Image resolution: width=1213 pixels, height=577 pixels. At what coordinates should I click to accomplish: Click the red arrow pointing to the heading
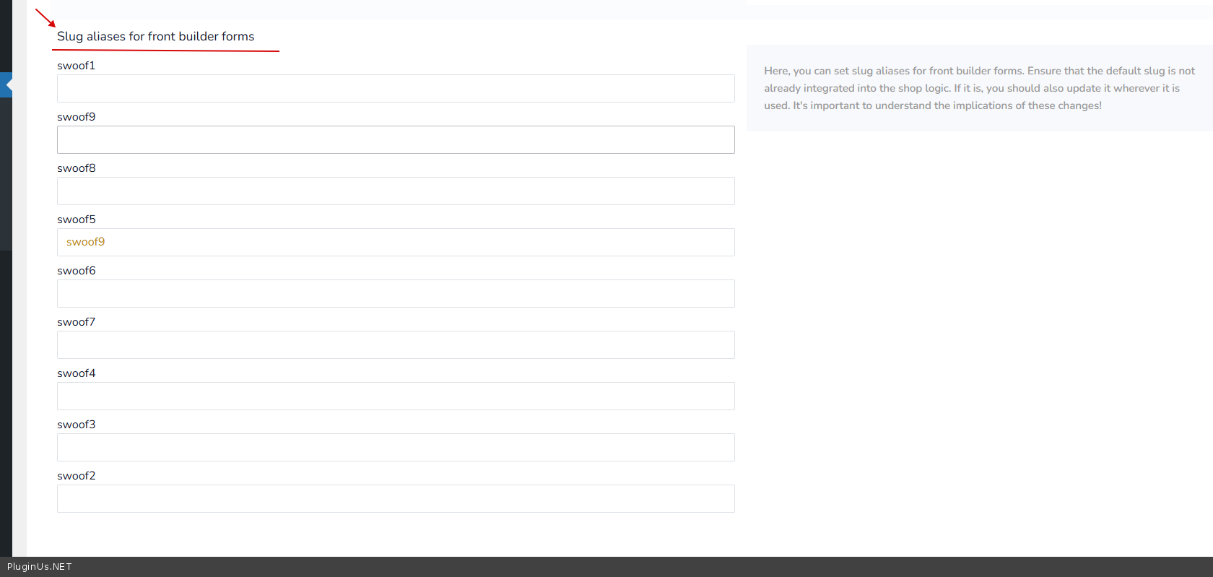coord(45,18)
